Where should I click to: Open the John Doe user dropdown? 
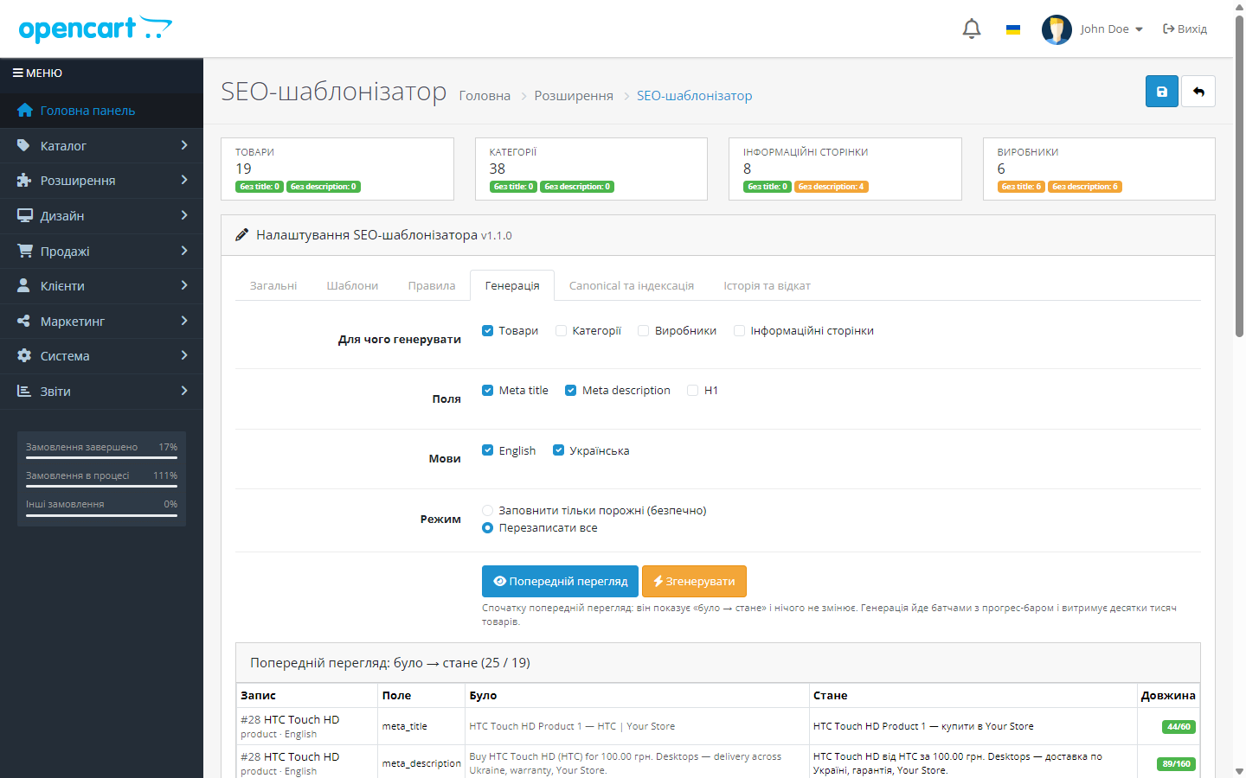tap(1112, 29)
